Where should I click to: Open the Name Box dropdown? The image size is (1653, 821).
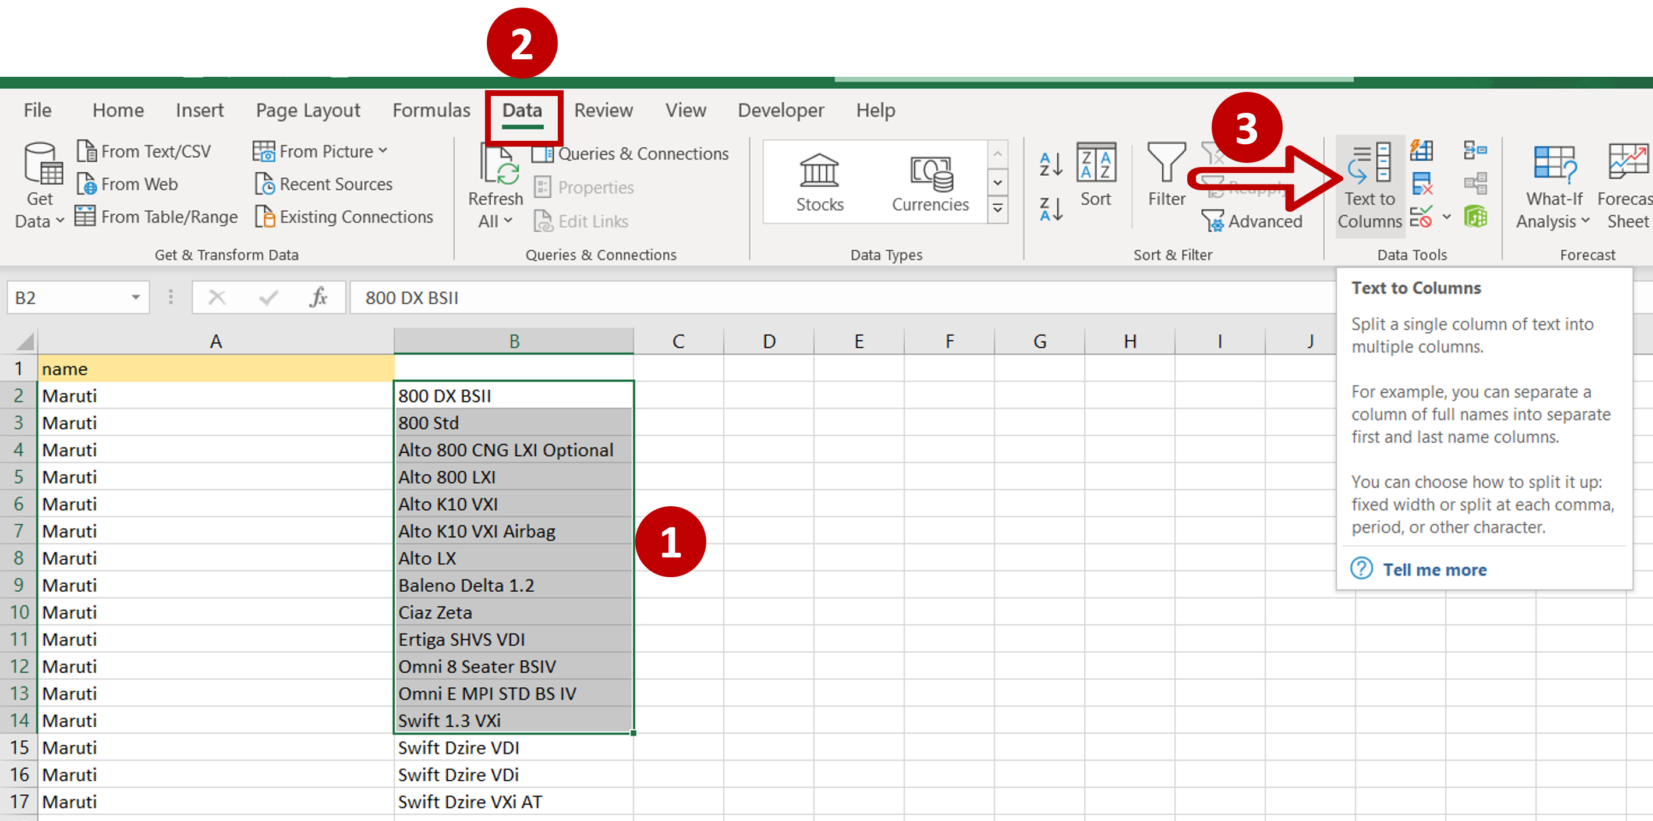coord(136,297)
